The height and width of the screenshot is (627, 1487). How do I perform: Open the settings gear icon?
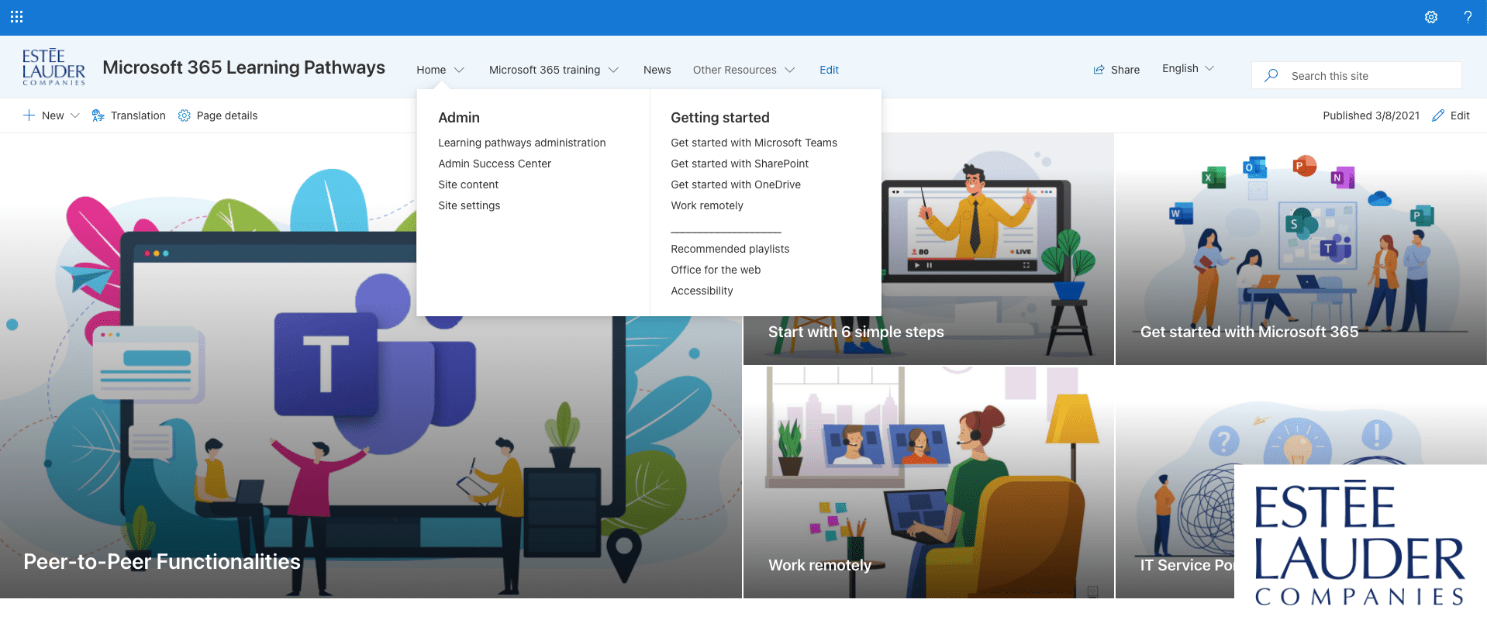tap(1431, 17)
